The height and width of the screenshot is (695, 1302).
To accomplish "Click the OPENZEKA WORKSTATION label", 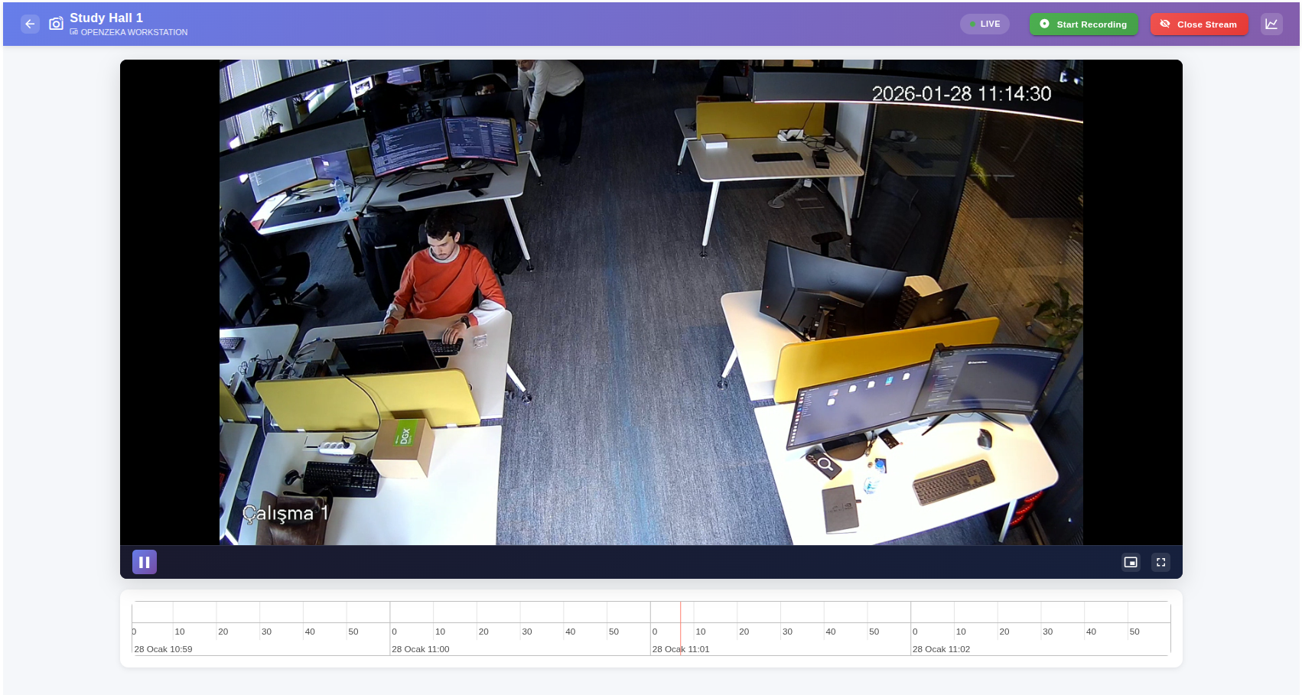I will (x=134, y=32).
